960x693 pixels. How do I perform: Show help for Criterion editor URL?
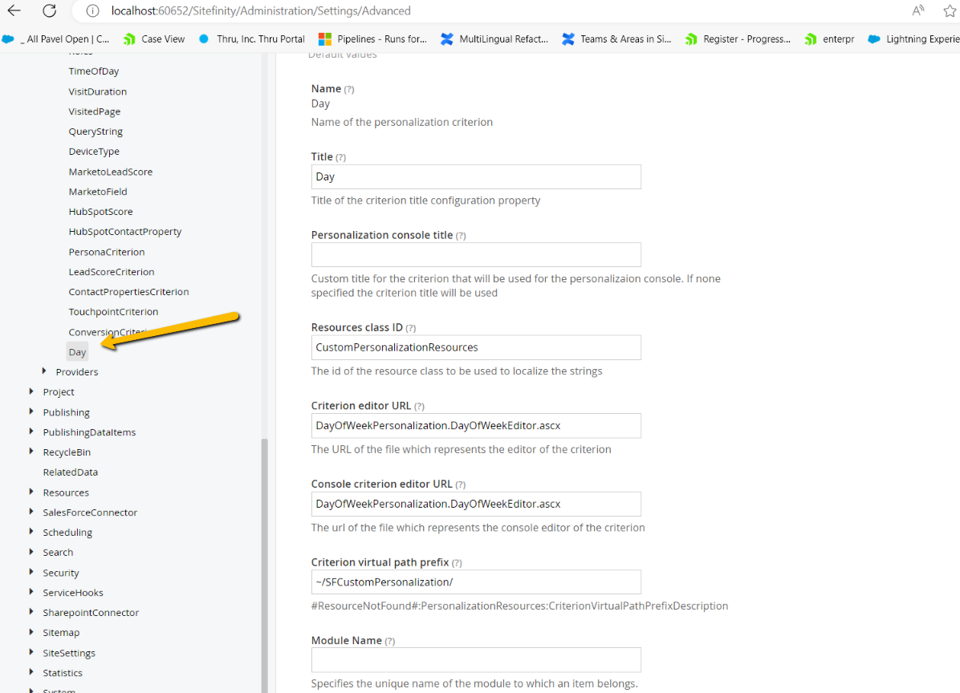419,406
